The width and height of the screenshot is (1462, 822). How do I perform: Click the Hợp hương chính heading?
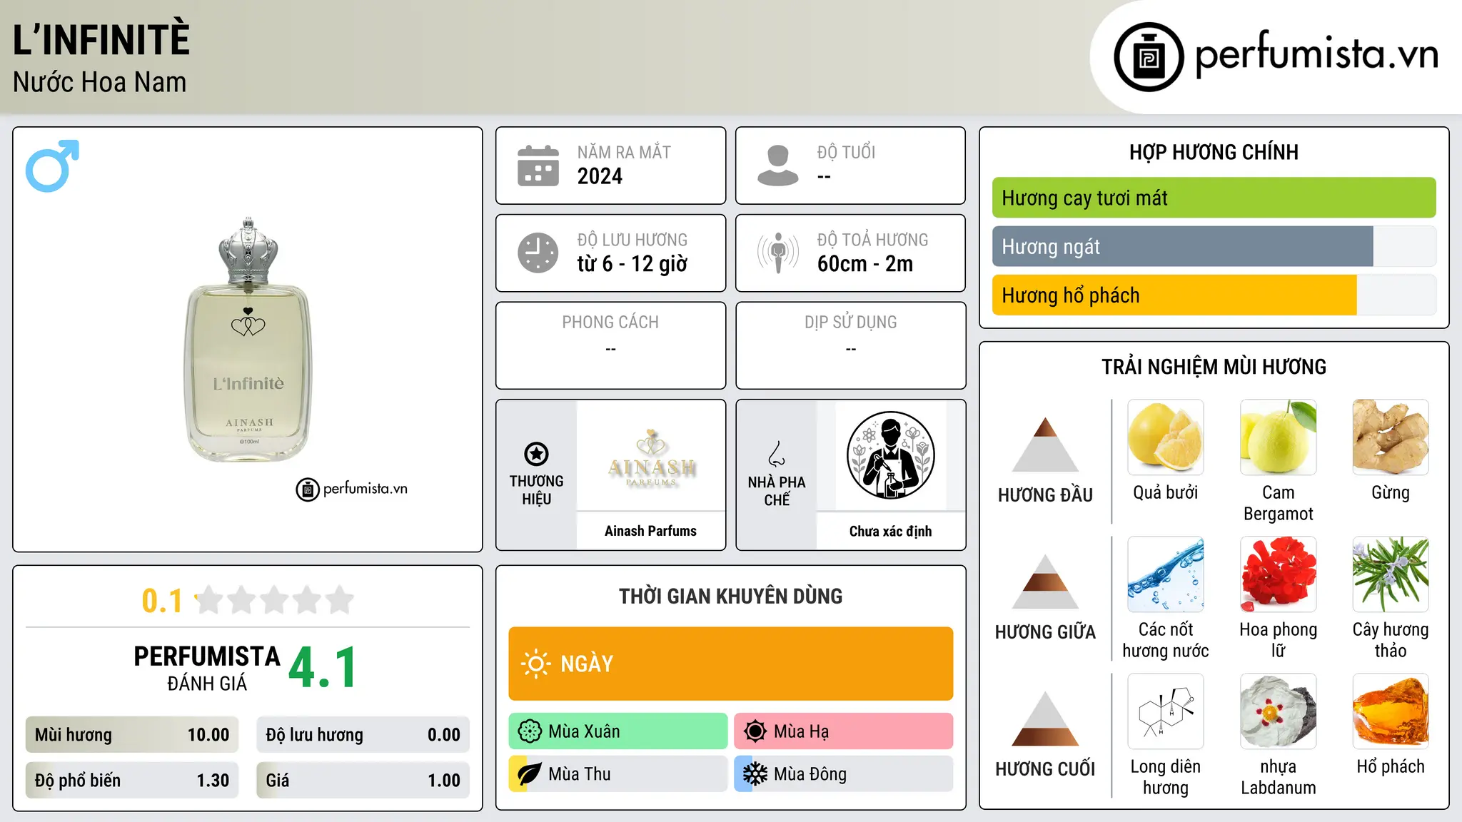pyautogui.click(x=1214, y=152)
